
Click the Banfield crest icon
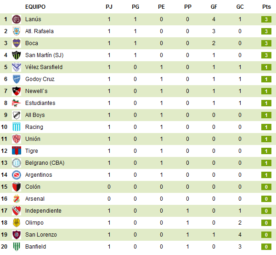[x=17, y=247]
